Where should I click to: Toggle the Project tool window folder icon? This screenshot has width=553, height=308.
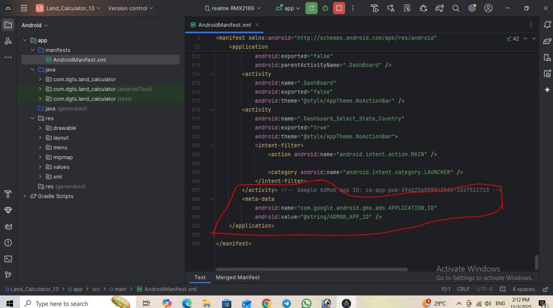tap(8, 25)
